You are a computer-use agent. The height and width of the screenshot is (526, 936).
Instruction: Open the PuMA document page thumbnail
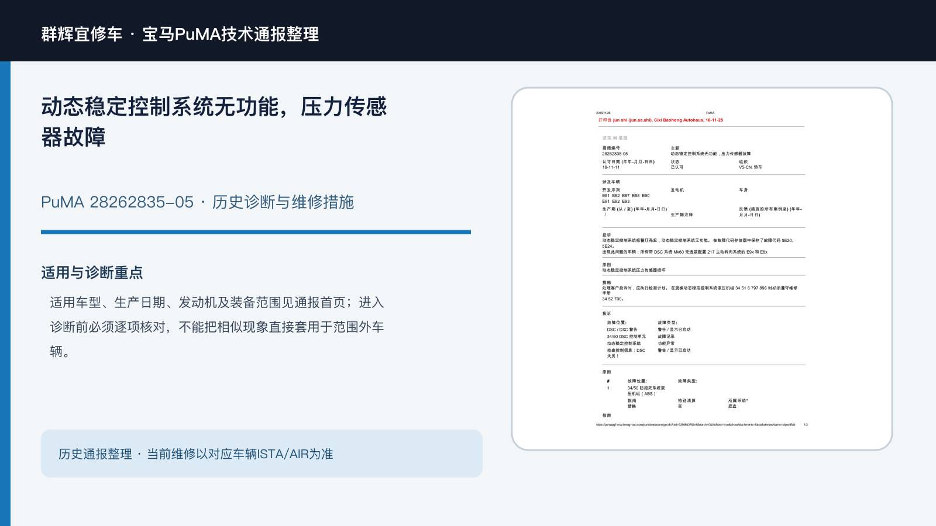[702, 269]
